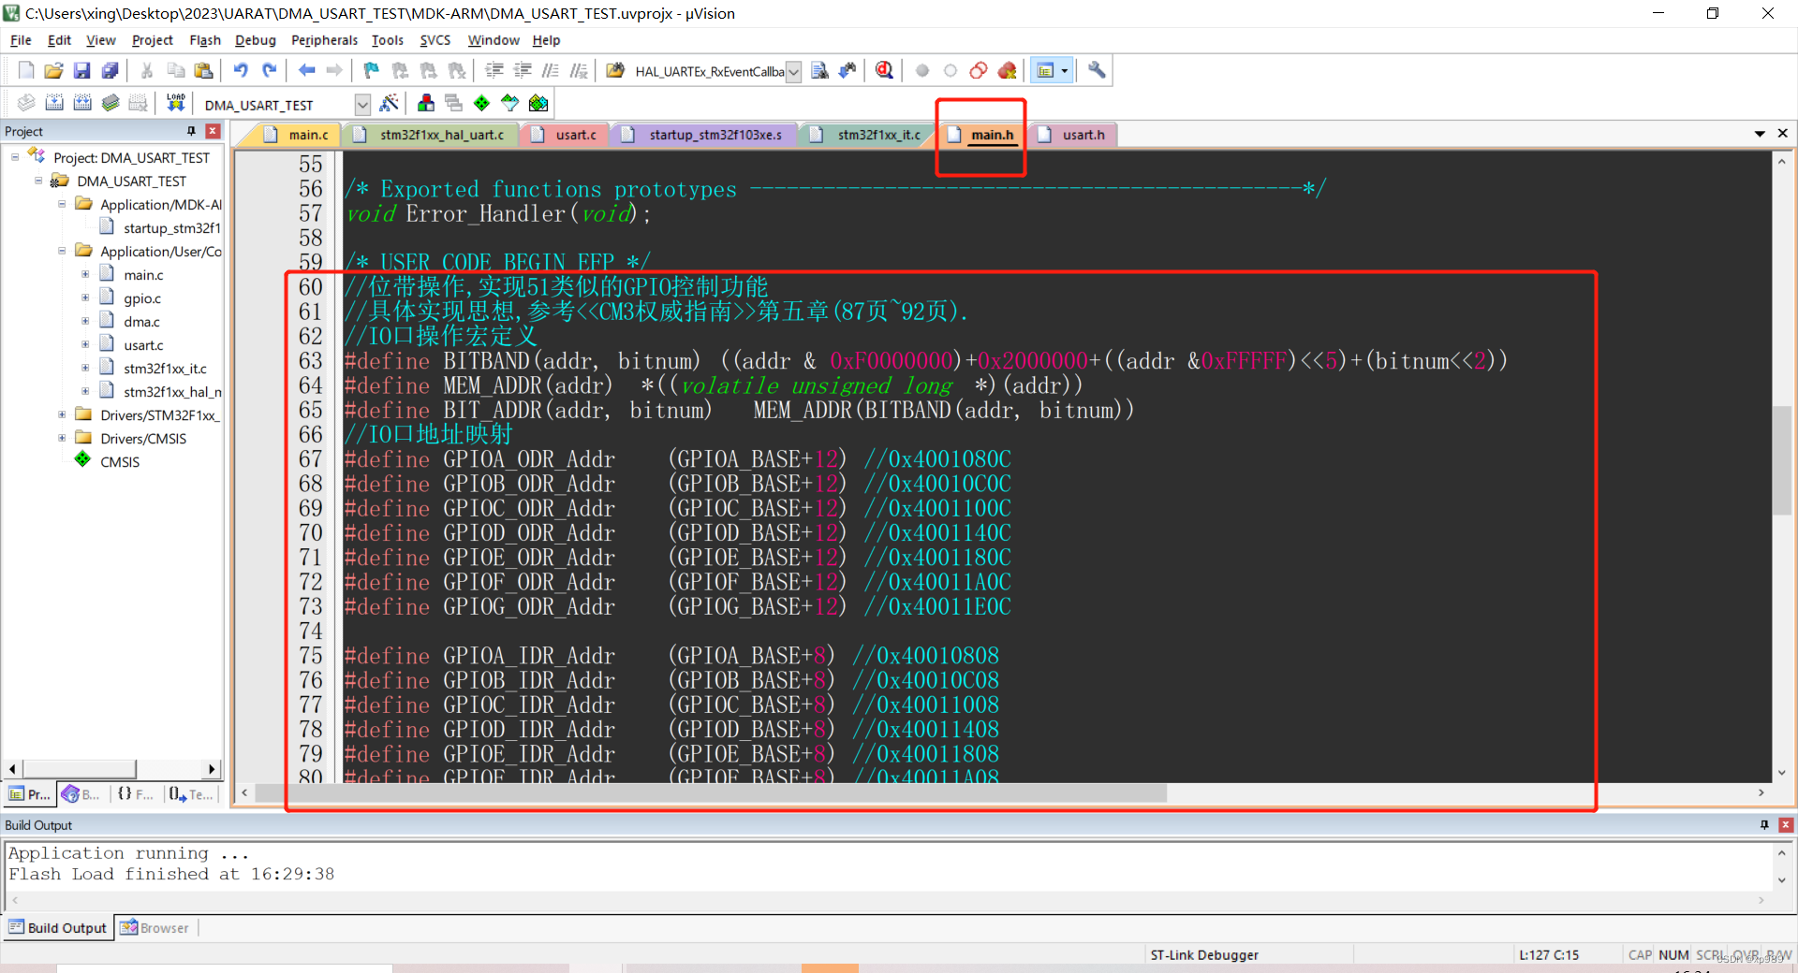
Task: Click the Kill All Breakpoints icon
Action: click(1007, 70)
